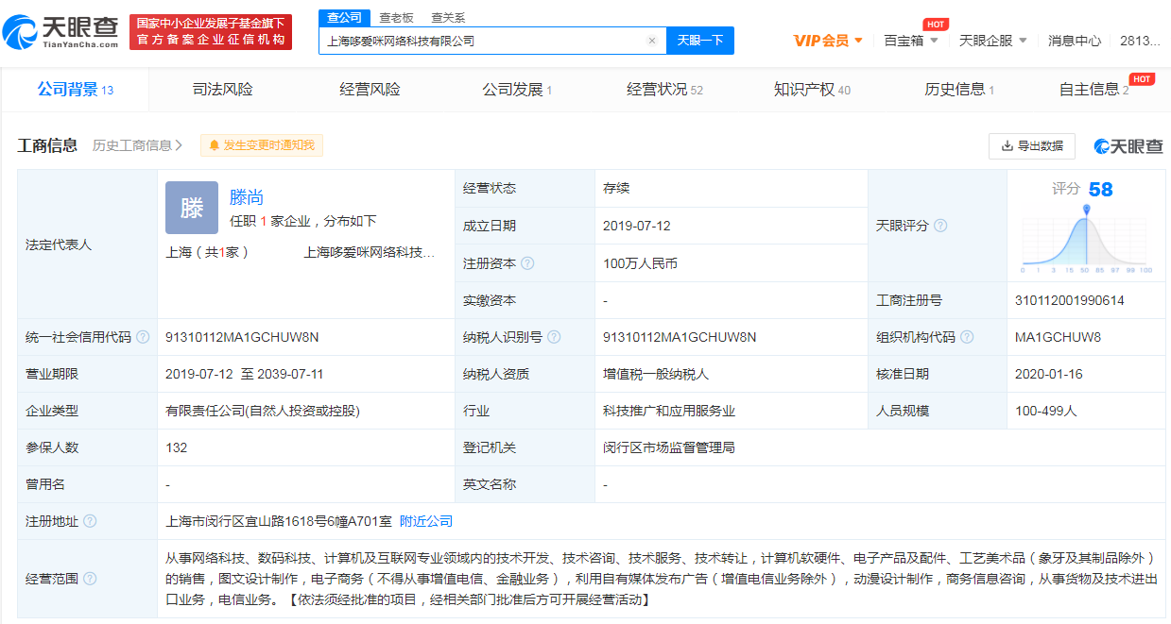This screenshot has height=624, width=1171.
Task: Click the help icon beside 组织机构代码
Action: 967,337
